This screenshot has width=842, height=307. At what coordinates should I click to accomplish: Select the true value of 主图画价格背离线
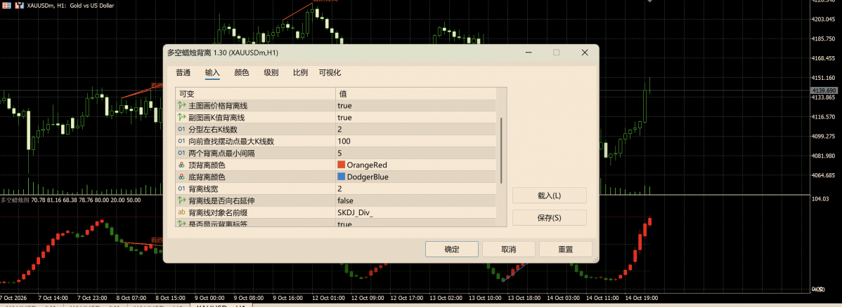pos(345,106)
